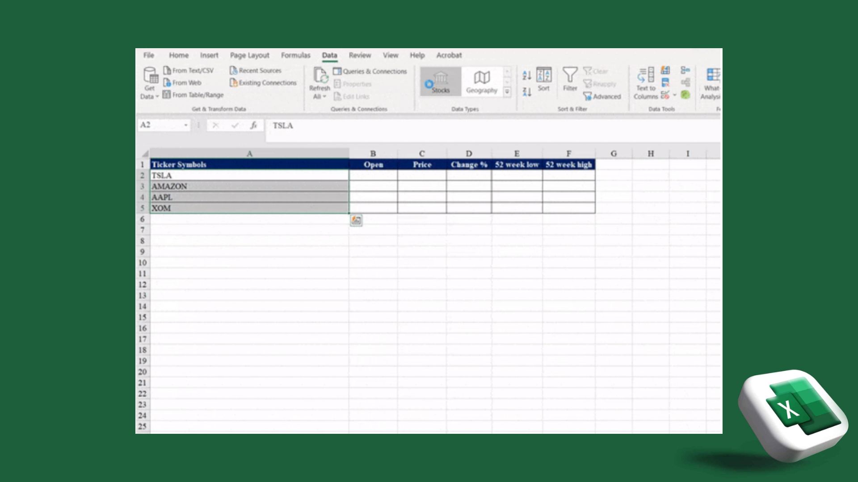The image size is (858, 482).
Task: Click Text to Columns
Action: point(646,83)
